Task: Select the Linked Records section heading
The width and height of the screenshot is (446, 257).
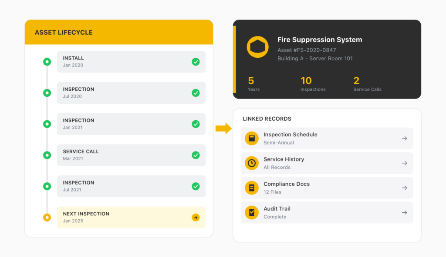Action: (x=267, y=119)
